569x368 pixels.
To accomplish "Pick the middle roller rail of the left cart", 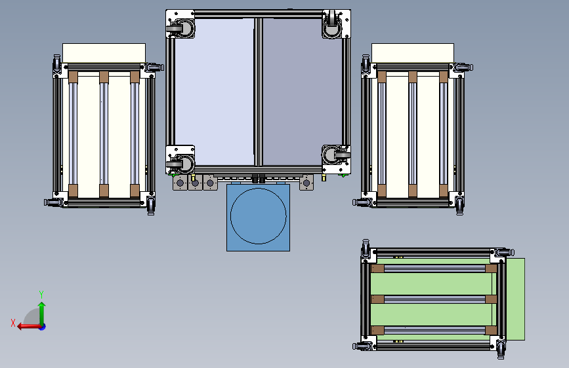I will [x=104, y=134].
